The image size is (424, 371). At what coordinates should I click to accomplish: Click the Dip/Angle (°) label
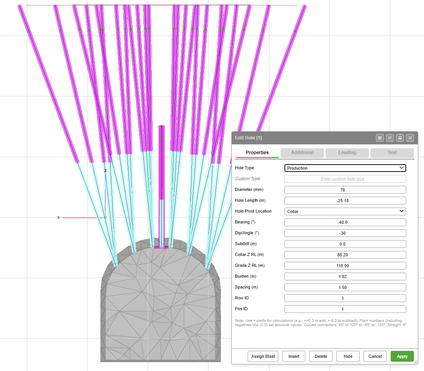[x=247, y=233]
